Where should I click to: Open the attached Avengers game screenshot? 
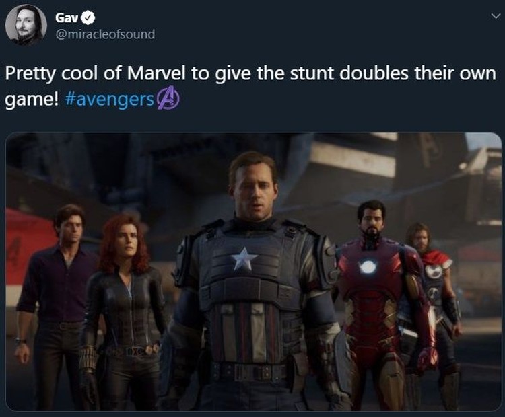point(253,272)
